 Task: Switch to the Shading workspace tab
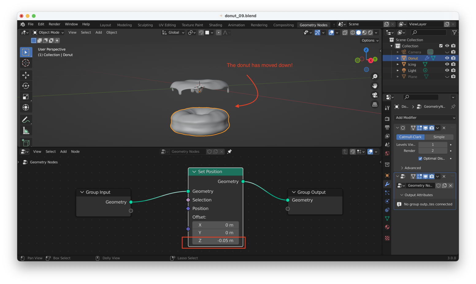(215, 25)
